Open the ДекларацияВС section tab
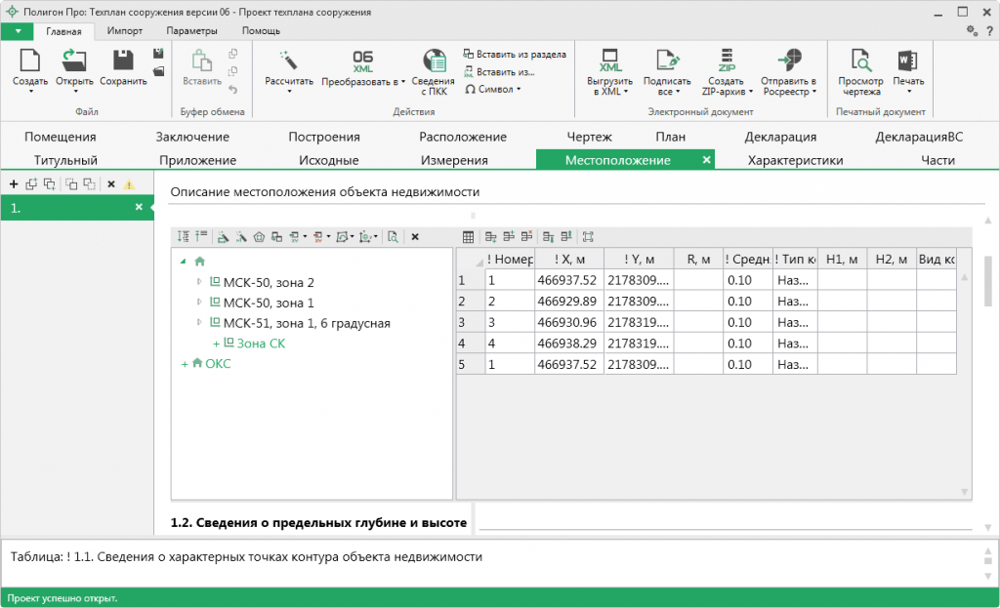The image size is (1000, 608). click(x=919, y=137)
